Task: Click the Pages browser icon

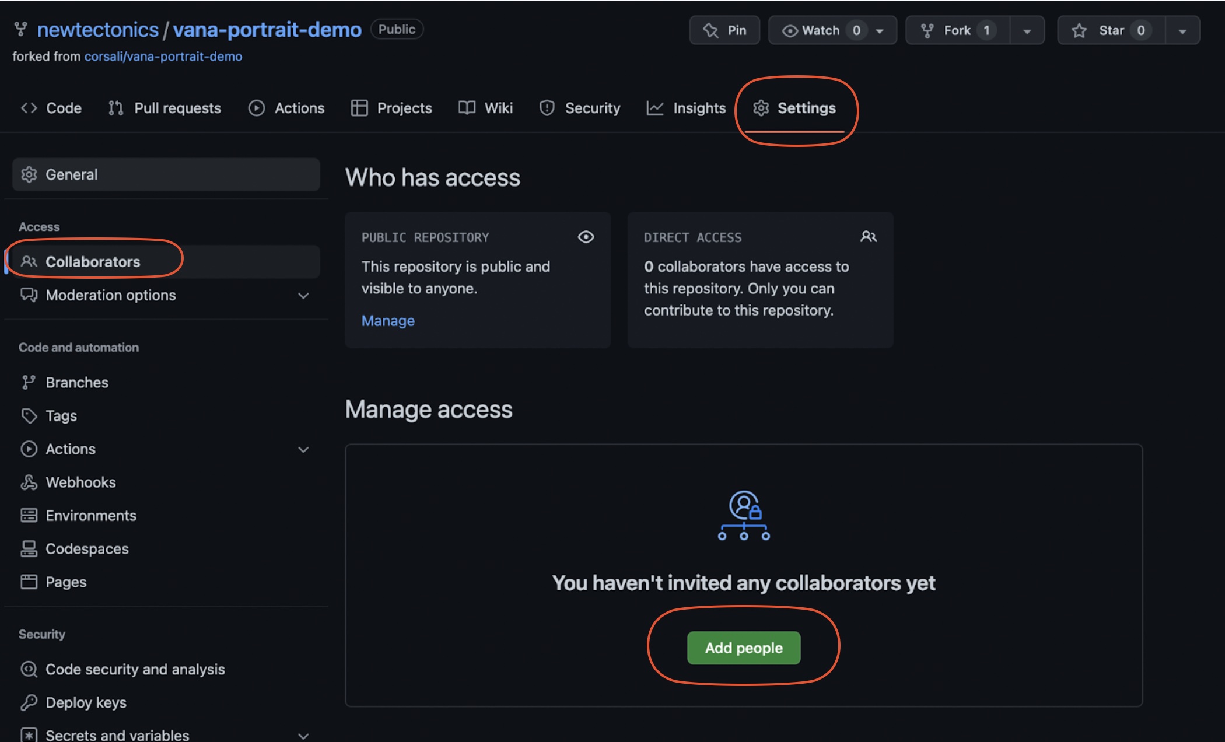Action: 29,582
